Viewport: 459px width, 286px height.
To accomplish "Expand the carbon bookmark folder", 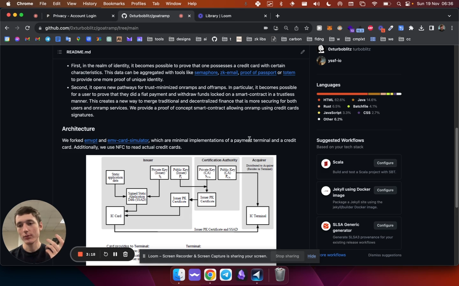I will pyautogui.click(x=292, y=39).
